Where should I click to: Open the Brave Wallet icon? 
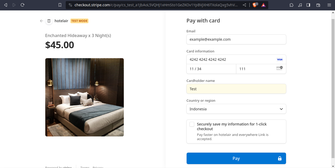[x=318, y=5]
